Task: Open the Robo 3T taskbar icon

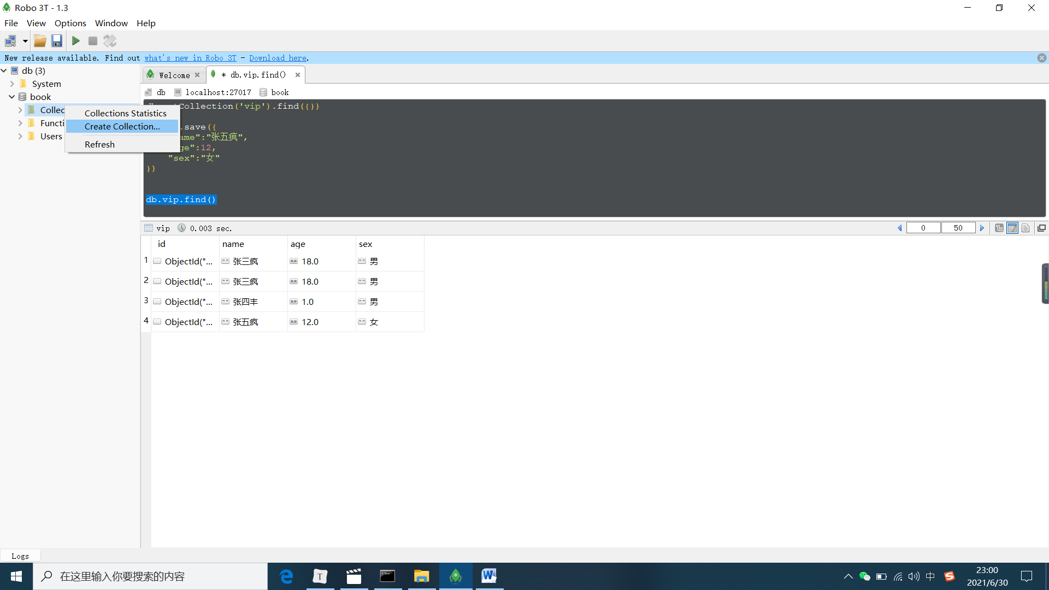Action: 456,576
